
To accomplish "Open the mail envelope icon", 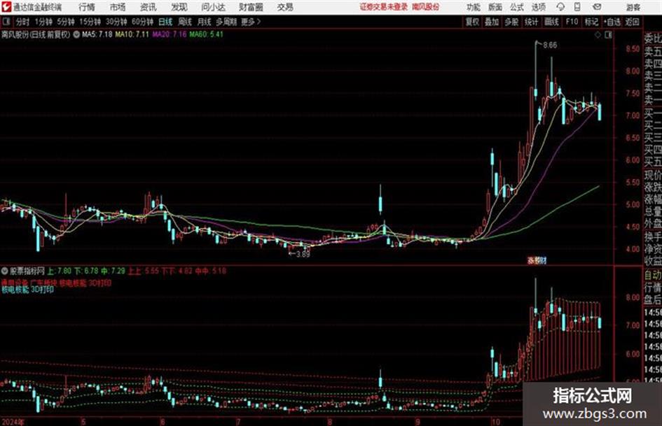I will click(597, 7).
